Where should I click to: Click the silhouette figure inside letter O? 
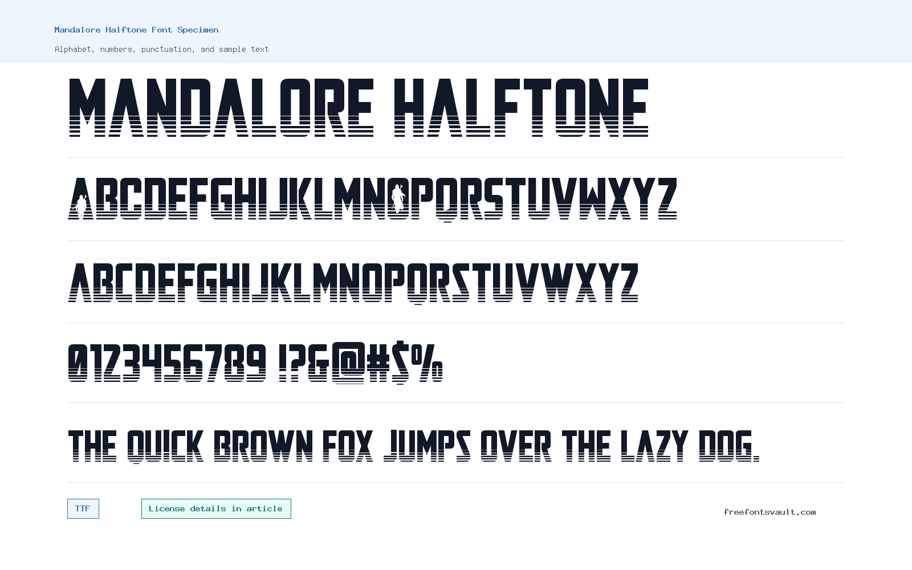398,198
